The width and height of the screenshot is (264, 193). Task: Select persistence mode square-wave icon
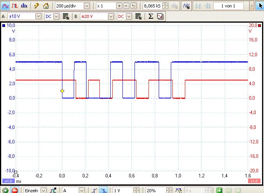(15, 6)
